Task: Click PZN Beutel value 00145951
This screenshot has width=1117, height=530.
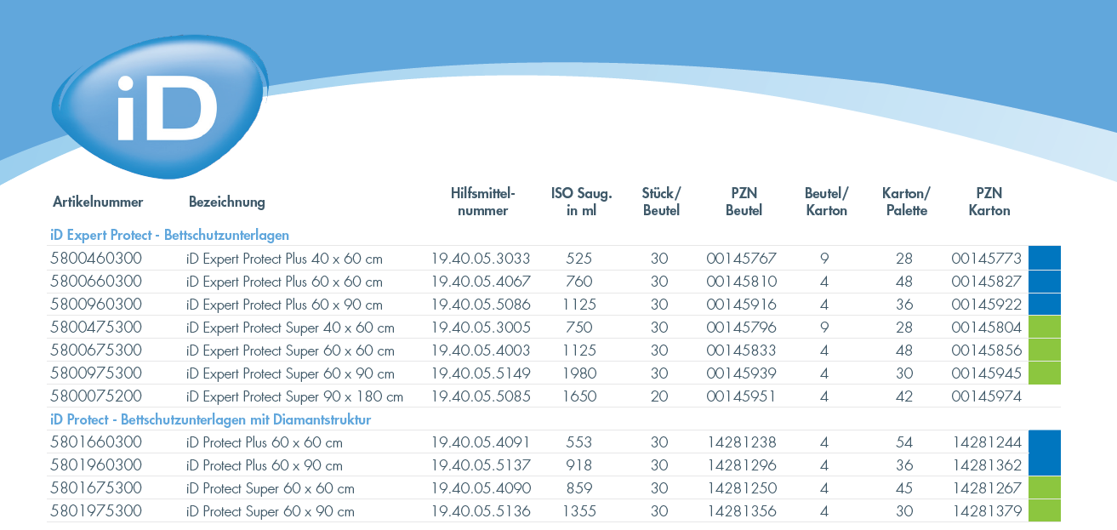Action: click(x=741, y=396)
